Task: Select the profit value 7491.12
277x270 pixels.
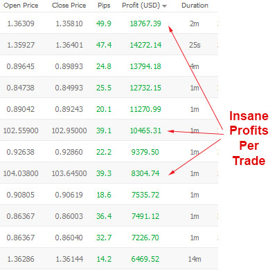Action: click(x=145, y=216)
